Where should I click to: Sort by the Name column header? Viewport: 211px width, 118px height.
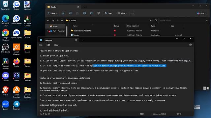point(92,26)
